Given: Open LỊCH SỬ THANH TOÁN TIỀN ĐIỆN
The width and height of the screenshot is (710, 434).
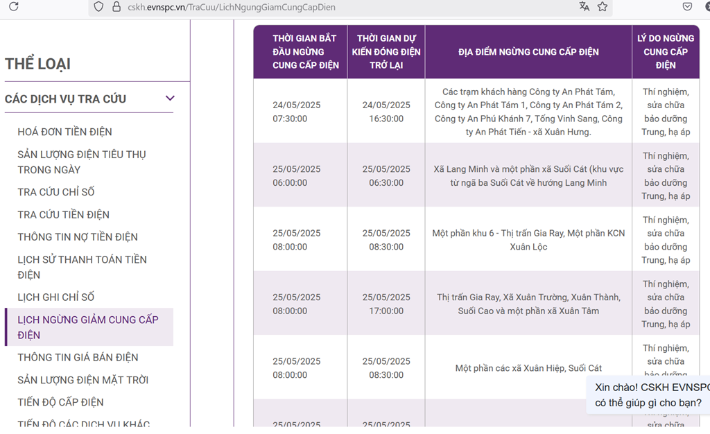Looking at the screenshot, I should (83, 267).
